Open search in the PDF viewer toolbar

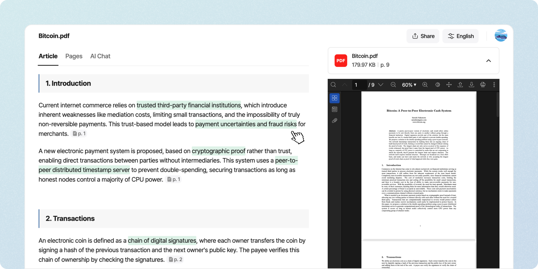pos(333,85)
